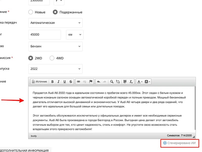Open the background color picker
Viewport: 202px width, 152px height.
[x=147, y=82]
